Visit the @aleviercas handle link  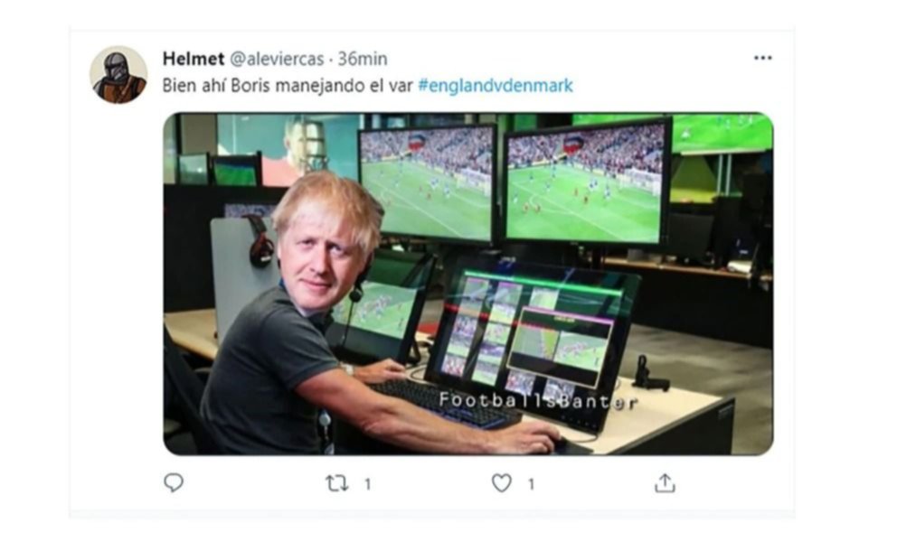pyautogui.click(x=277, y=59)
